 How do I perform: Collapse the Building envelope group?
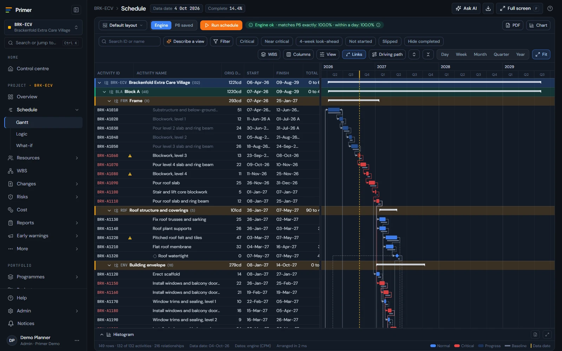[109, 265]
